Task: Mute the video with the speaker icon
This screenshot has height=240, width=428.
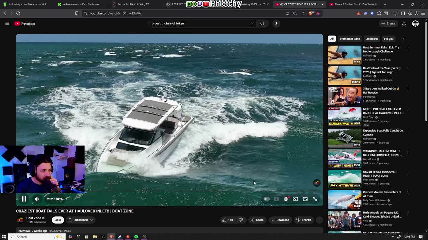Action: pos(37,199)
